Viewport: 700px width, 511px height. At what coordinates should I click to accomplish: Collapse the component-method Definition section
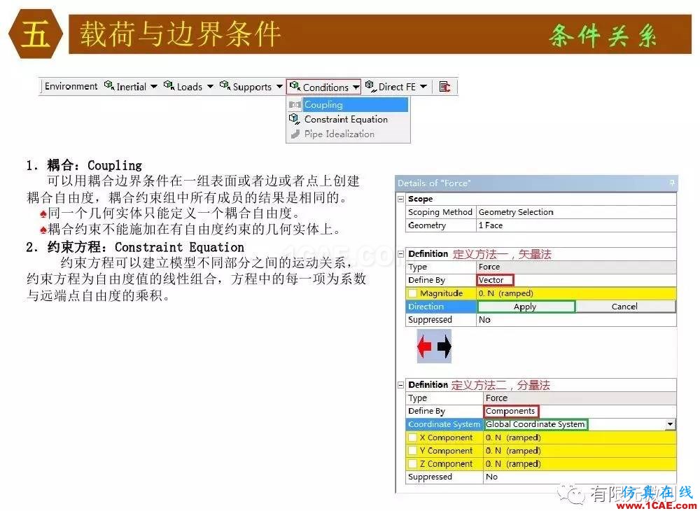(x=401, y=384)
